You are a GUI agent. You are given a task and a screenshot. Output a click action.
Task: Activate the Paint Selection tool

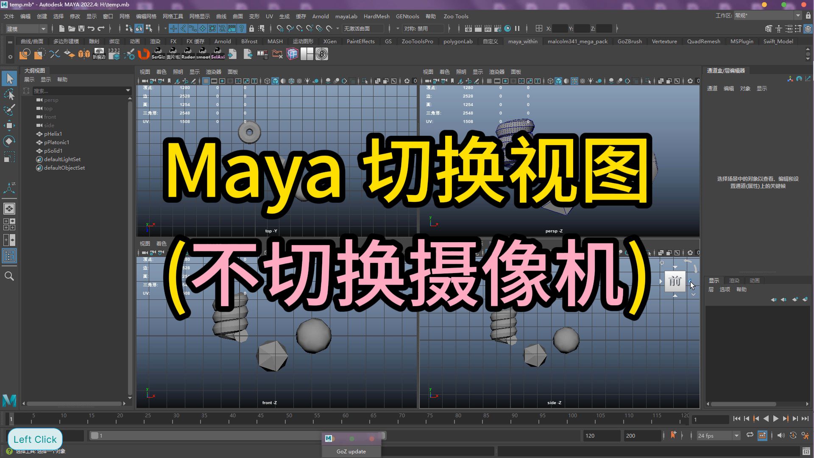(9, 109)
